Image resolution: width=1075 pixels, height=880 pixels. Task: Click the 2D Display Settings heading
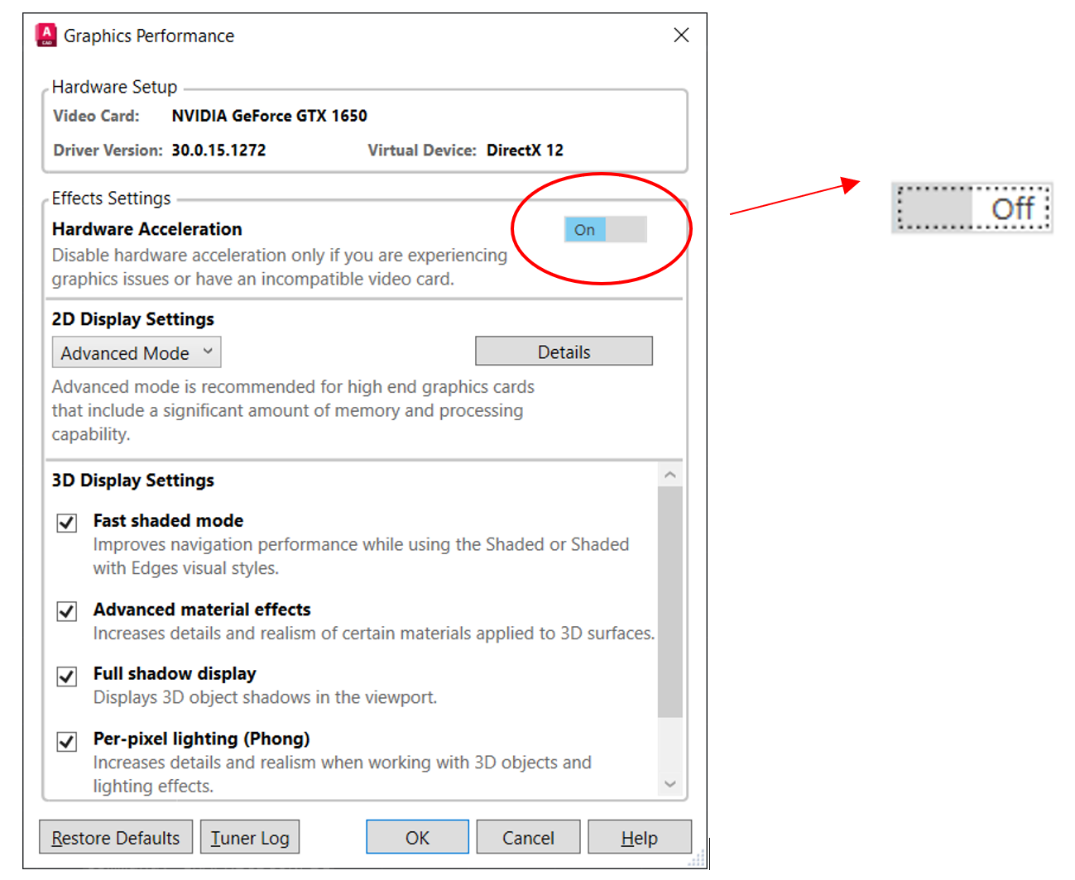(x=133, y=319)
